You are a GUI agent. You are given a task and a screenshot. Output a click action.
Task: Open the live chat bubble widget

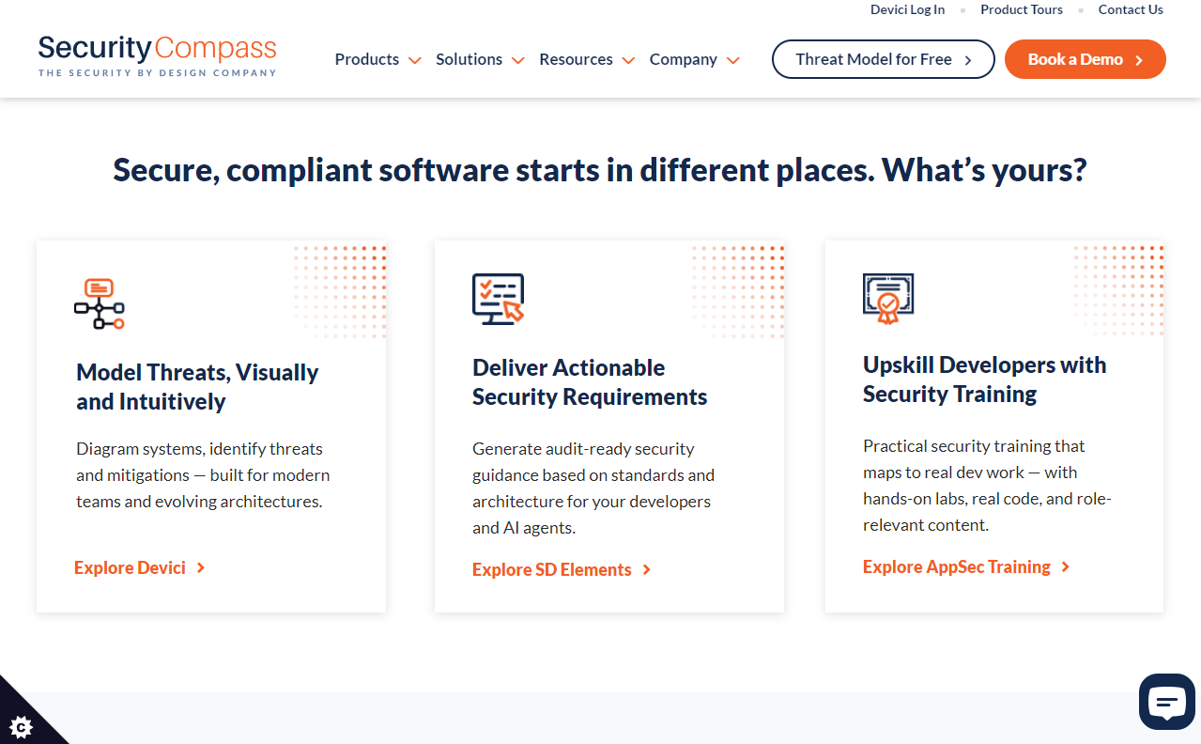pyautogui.click(x=1166, y=701)
